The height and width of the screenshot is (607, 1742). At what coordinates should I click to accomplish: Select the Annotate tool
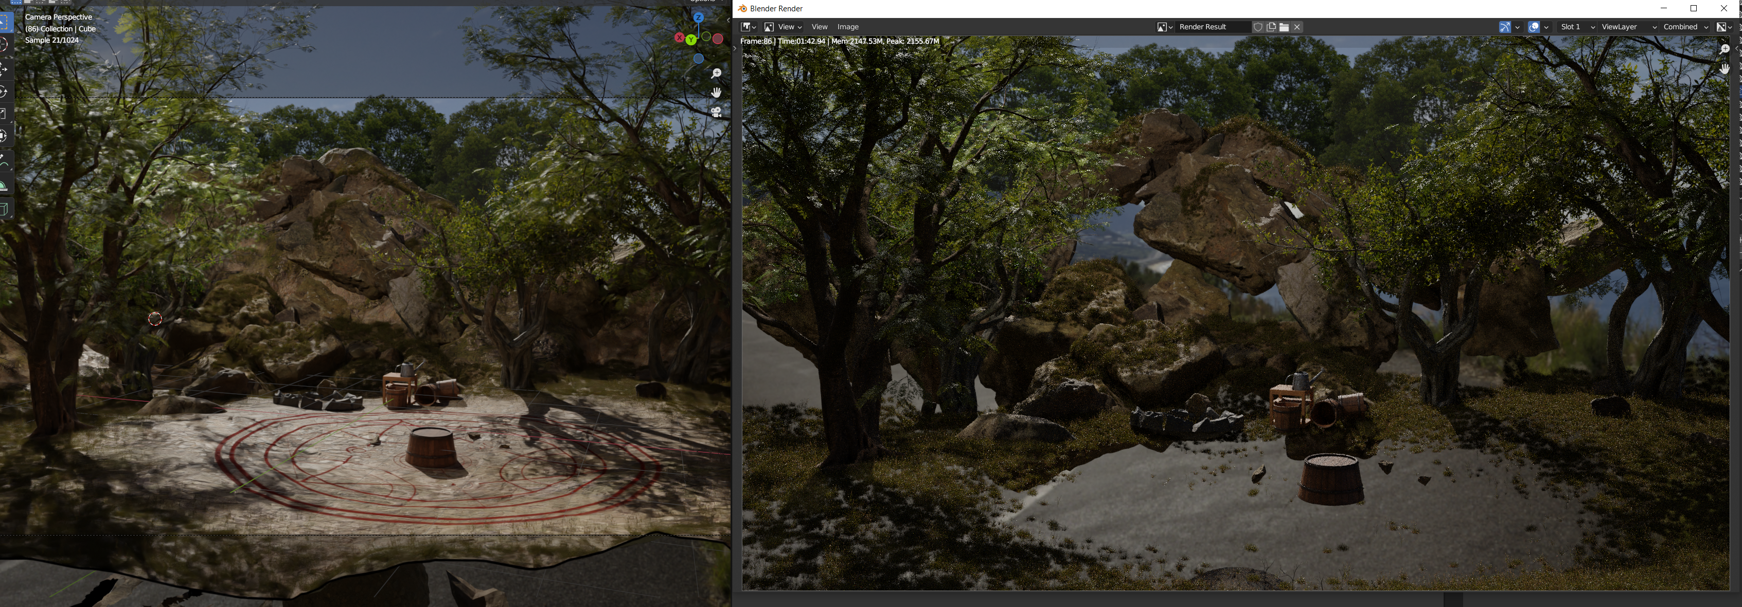[x=4, y=161]
